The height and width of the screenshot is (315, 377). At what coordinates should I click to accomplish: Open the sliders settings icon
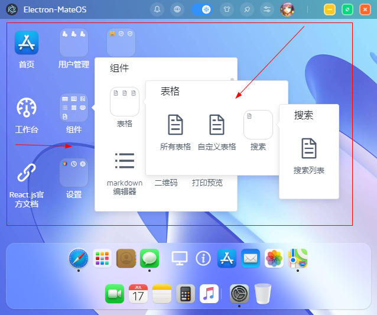tap(267, 9)
